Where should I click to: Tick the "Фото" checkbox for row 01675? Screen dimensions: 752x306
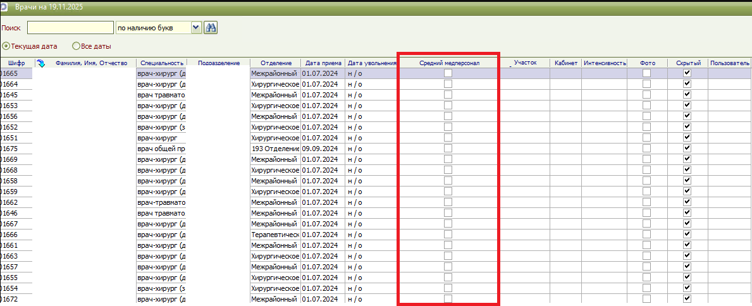646,149
